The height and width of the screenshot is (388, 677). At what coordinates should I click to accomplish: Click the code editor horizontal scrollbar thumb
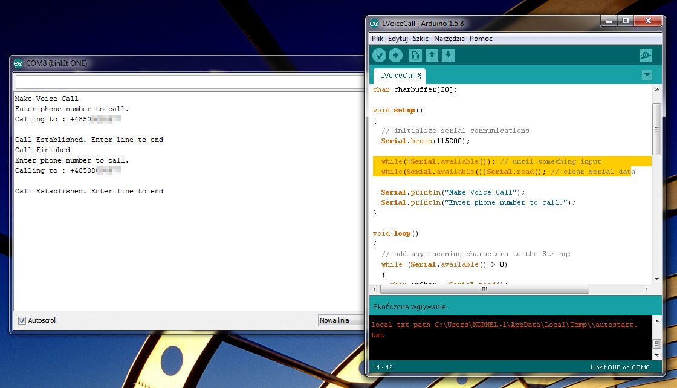point(484,289)
